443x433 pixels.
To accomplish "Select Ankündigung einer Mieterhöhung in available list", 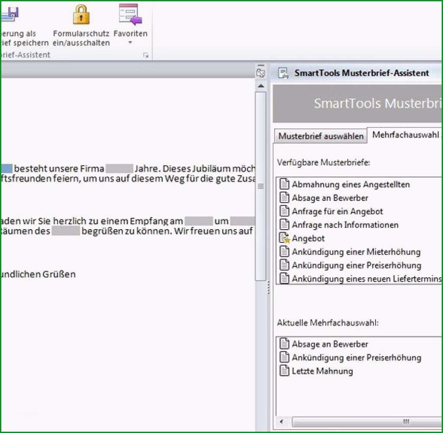I will (x=356, y=252).
